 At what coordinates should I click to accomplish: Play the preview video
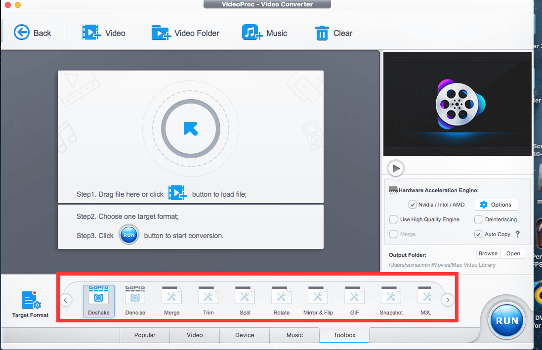[x=396, y=169]
